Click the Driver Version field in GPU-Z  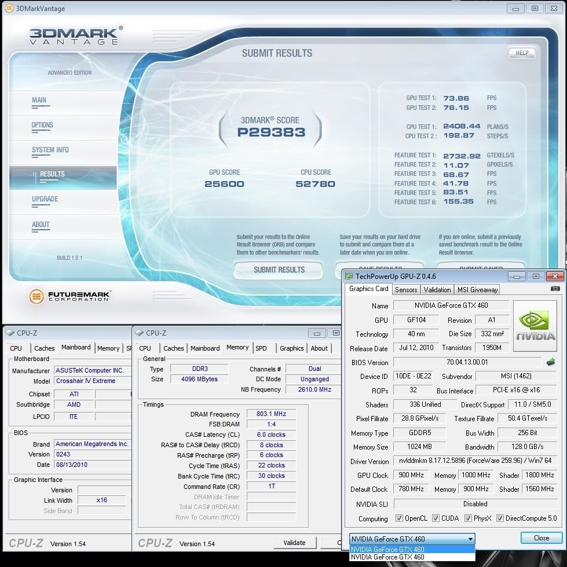tap(475, 461)
